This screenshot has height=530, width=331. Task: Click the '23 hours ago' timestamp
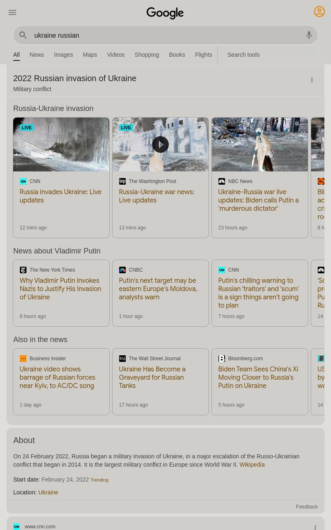click(x=233, y=228)
